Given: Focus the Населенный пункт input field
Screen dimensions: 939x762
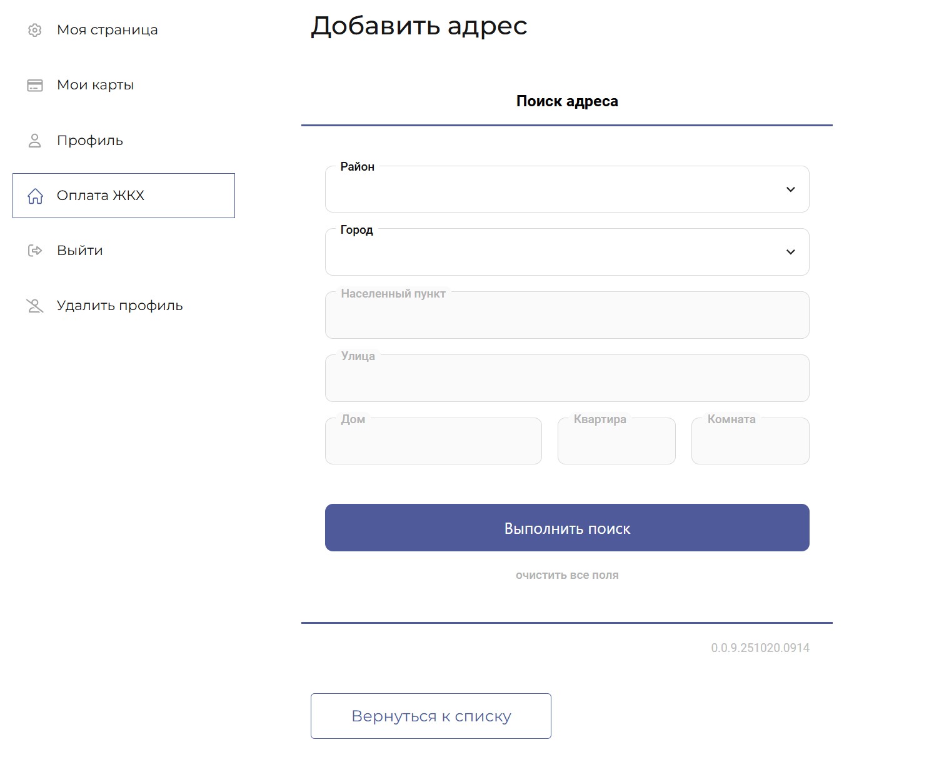Looking at the screenshot, I should (x=567, y=316).
